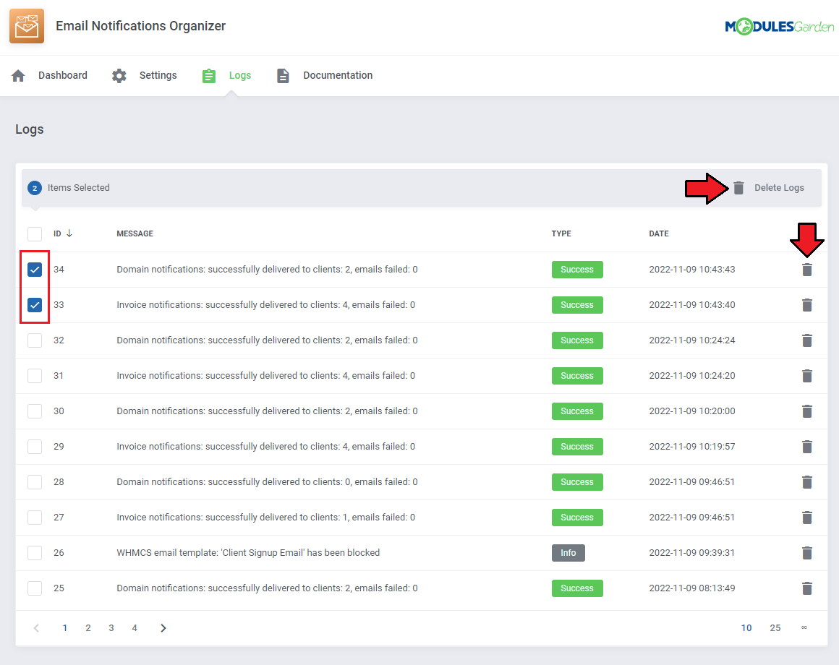Go to page 4 of logs
Screen dimensions: 839x665
tap(135, 628)
